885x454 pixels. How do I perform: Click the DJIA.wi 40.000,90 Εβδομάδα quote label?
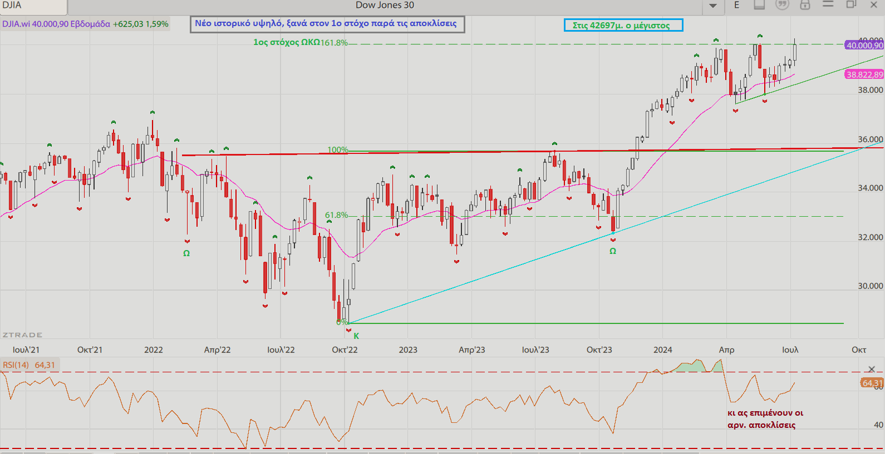[x=56, y=24]
